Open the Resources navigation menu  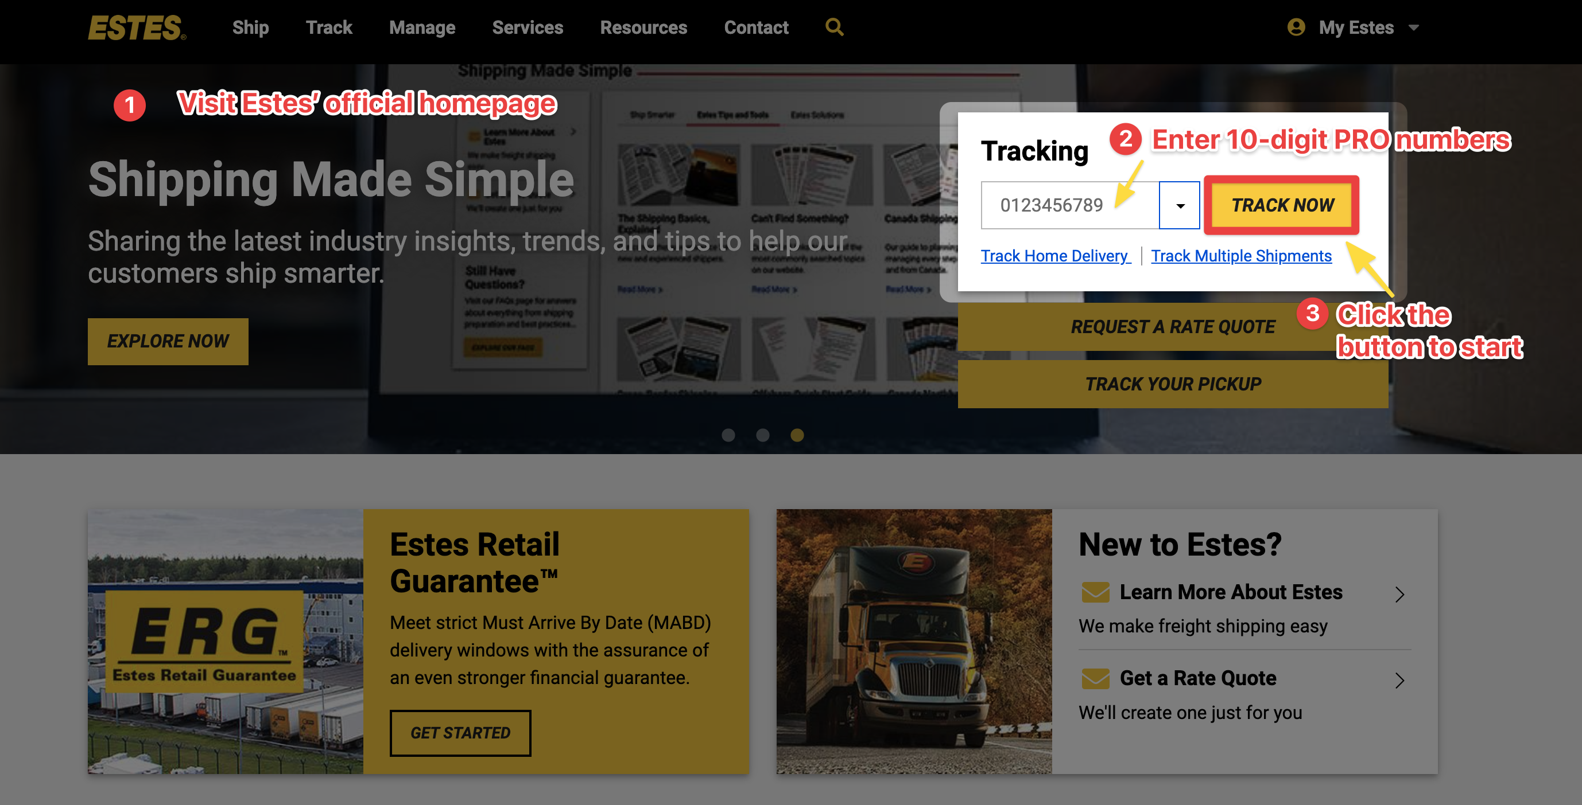pos(643,28)
